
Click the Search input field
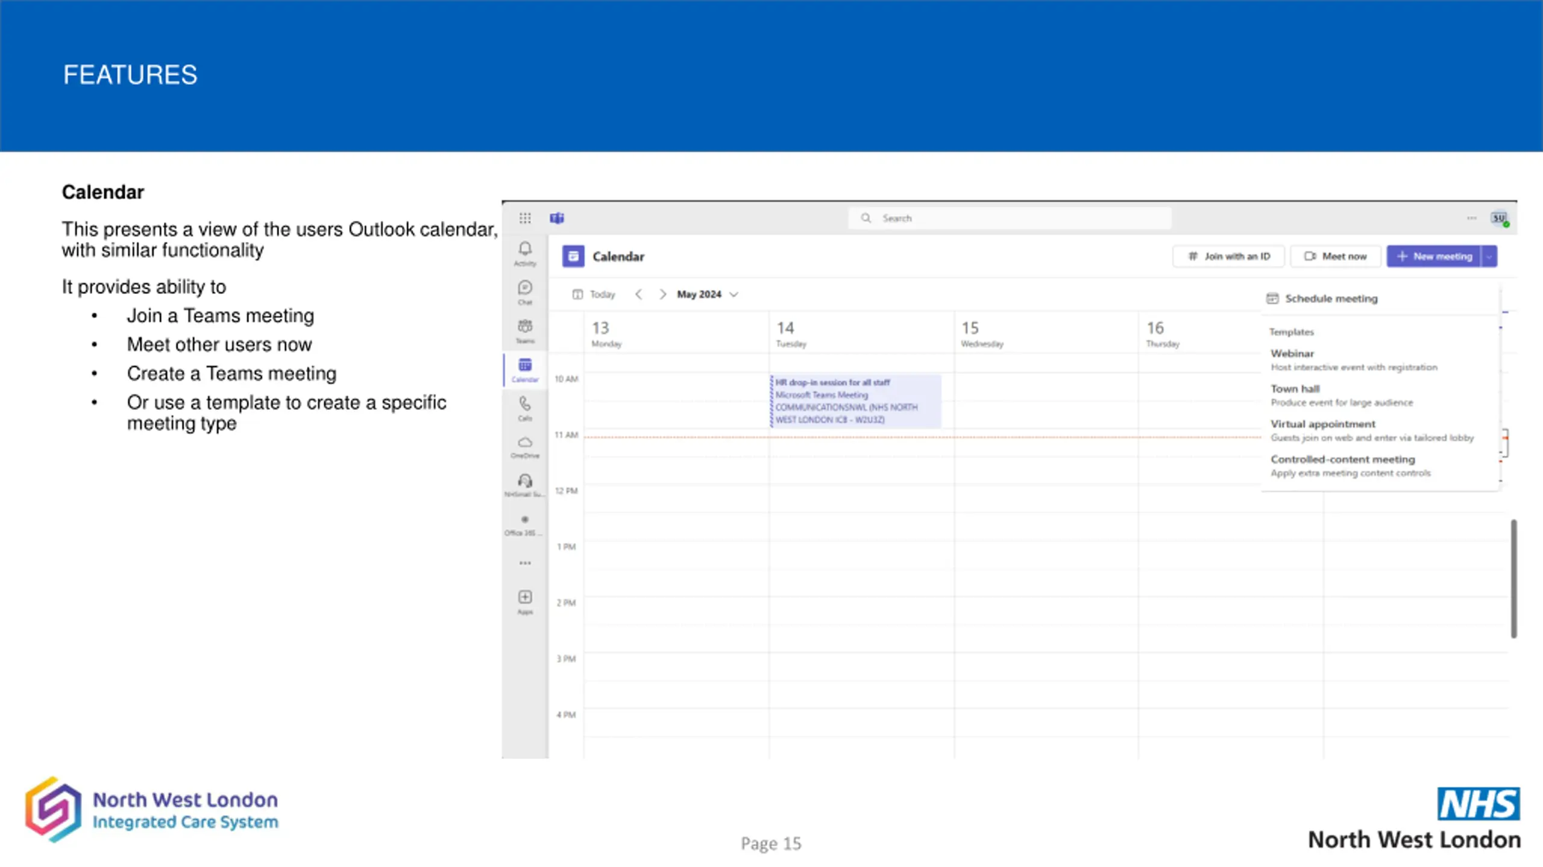pos(1010,218)
